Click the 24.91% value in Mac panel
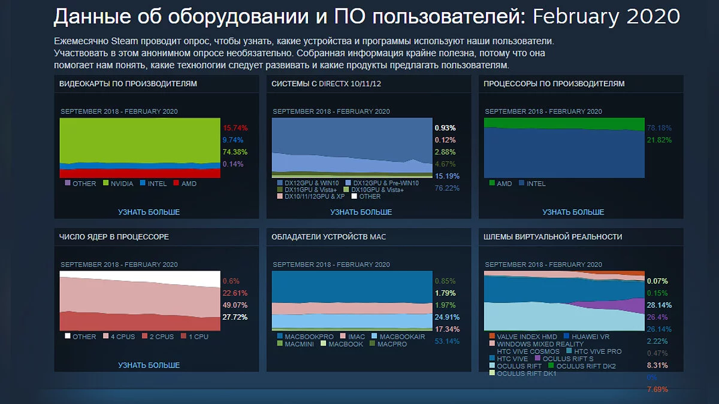The image size is (719, 404). point(447,317)
